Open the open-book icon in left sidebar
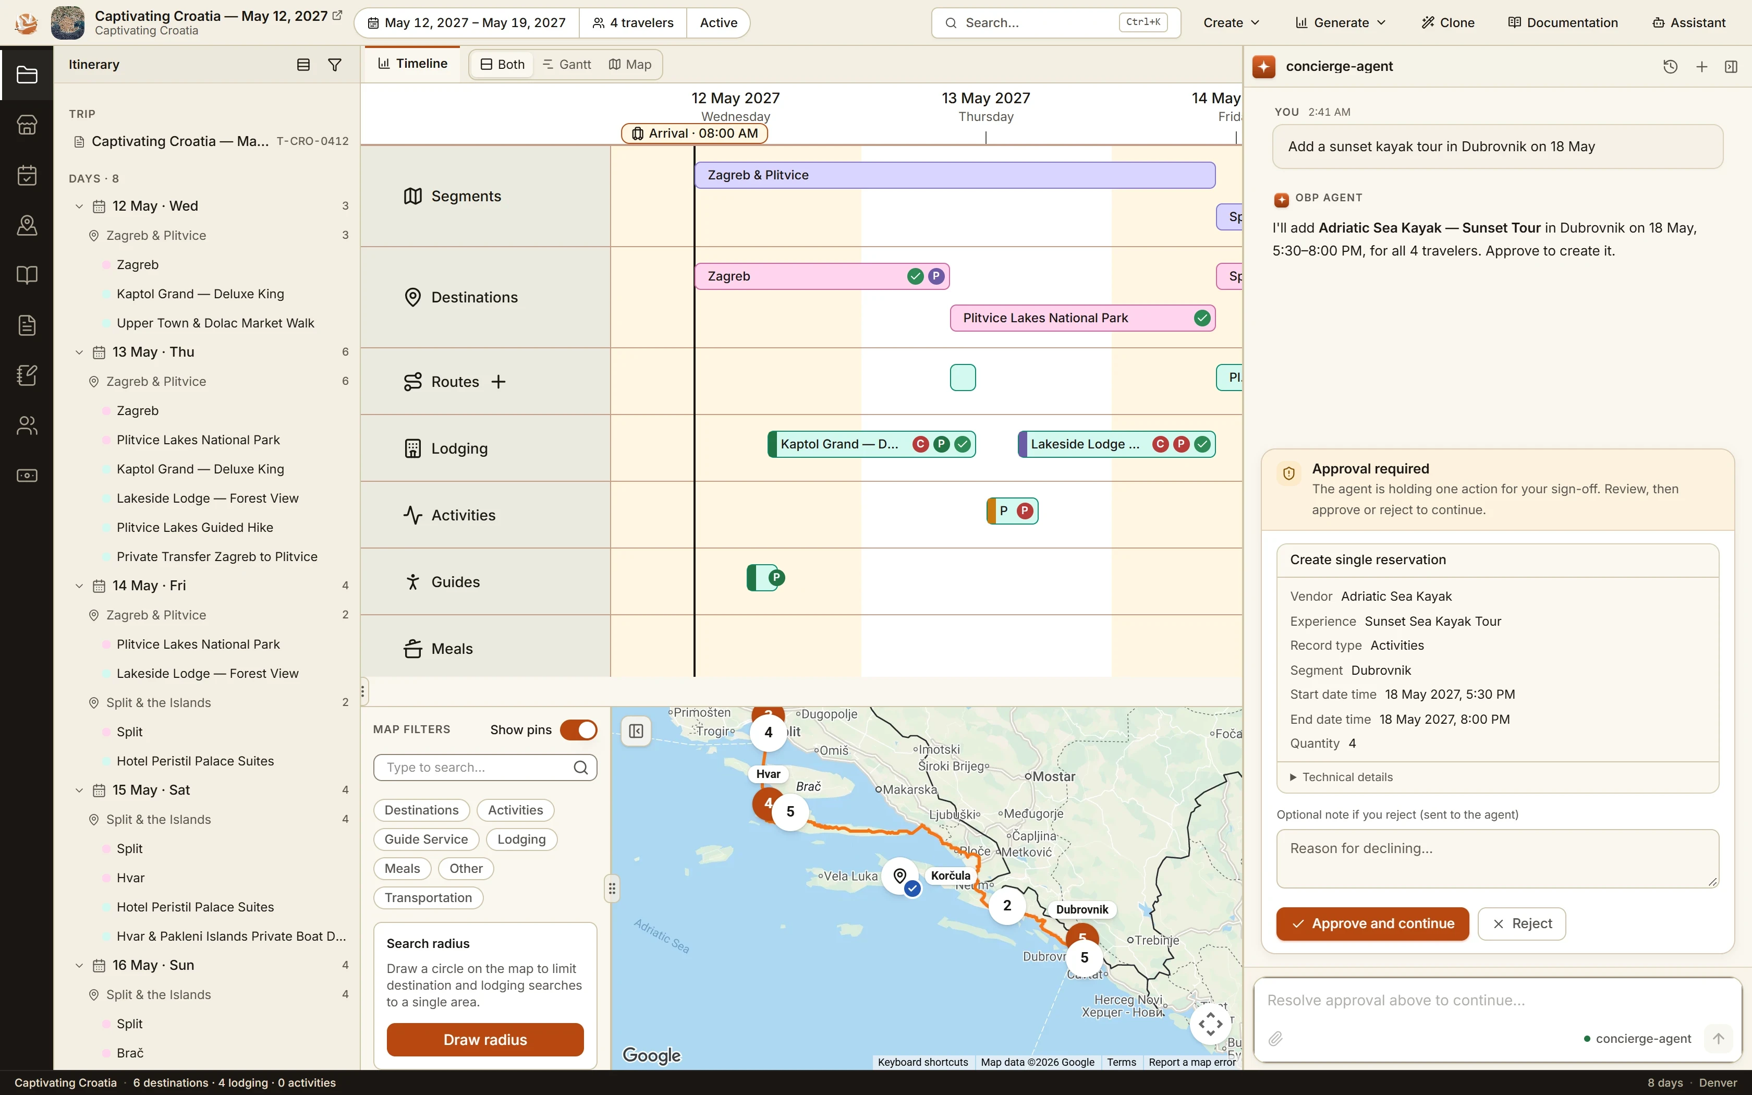This screenshot has height=1095, width=1752. (27, 275)
